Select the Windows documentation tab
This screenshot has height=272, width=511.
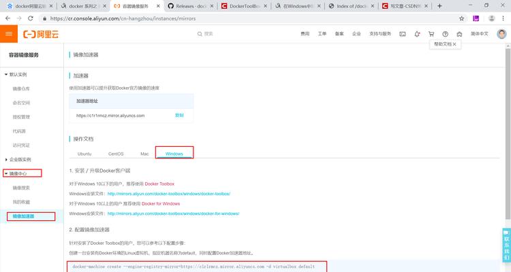tap(174, 154)
